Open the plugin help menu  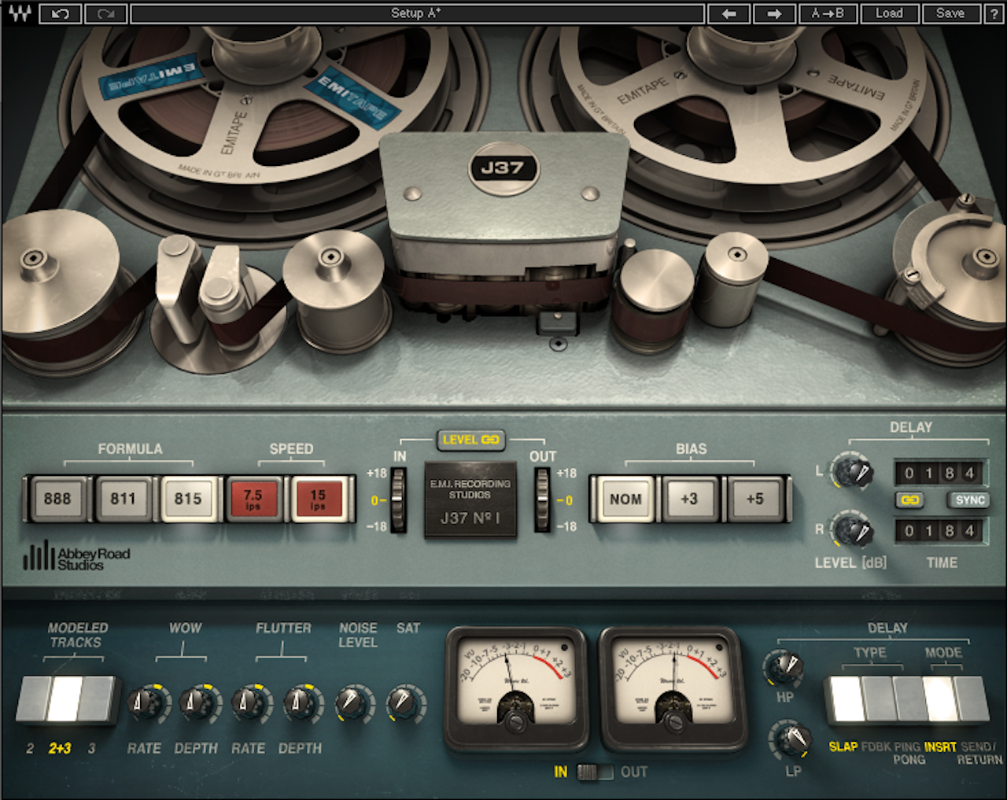point(996,13)
